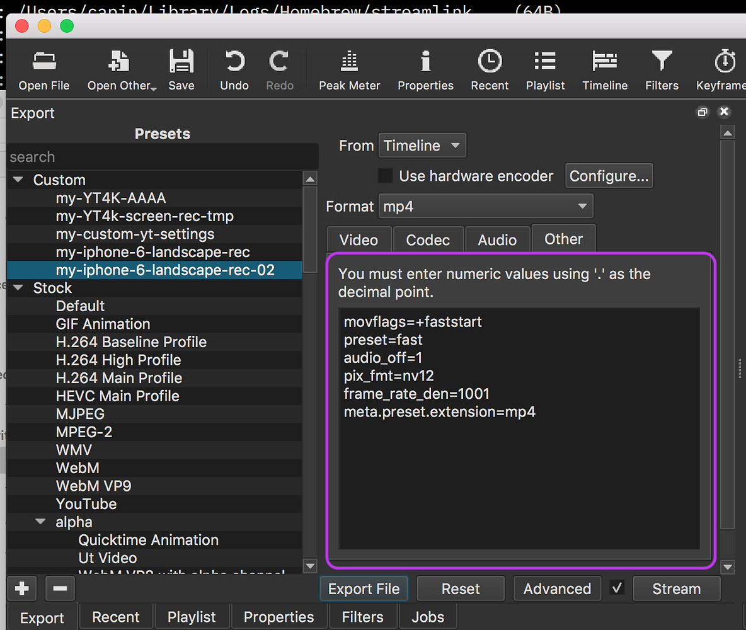746x630 pixels.
Task: Collapse the Custom presets group
Action: coord(18,179)
